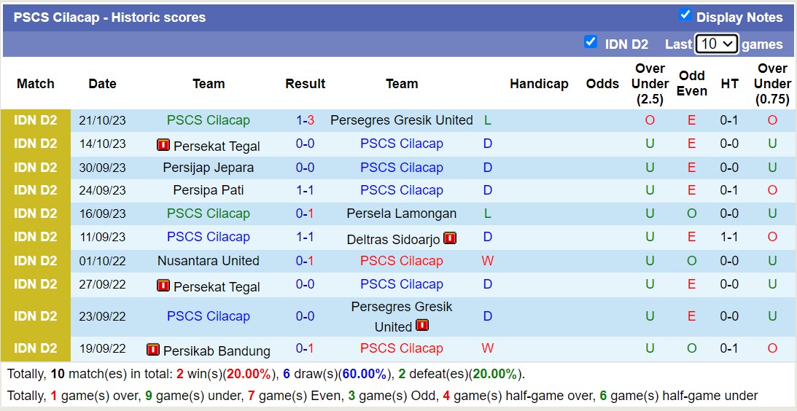Open Persipa Pati team link

209,190
